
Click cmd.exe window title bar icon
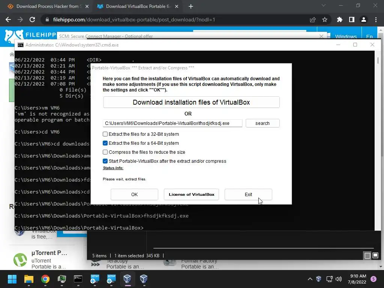point(21,45)
